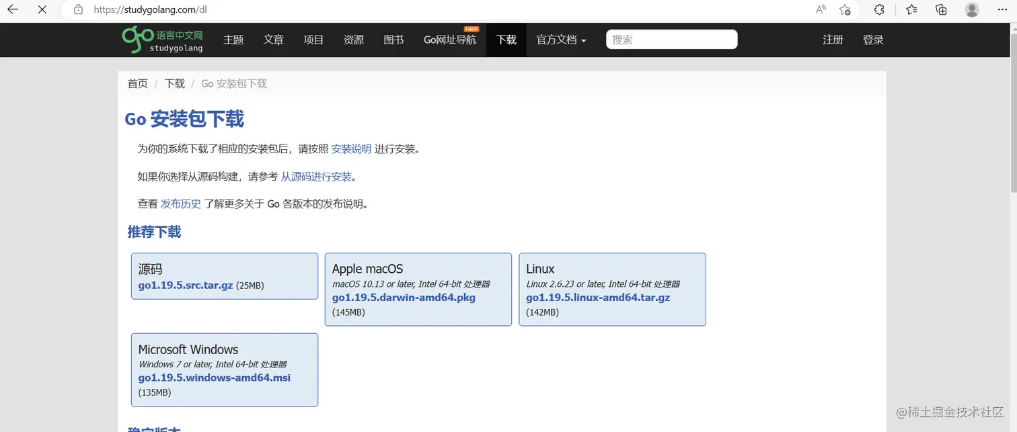Click the Go 安装包下载 page title
The width and height of the screenshot is (1017, 432).
pyautogui.click(x=184, y=119)
